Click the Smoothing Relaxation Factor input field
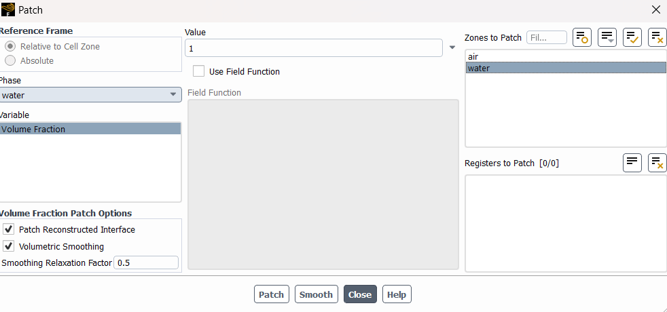This screenshot has width=667, height=312. pos(146,262)
